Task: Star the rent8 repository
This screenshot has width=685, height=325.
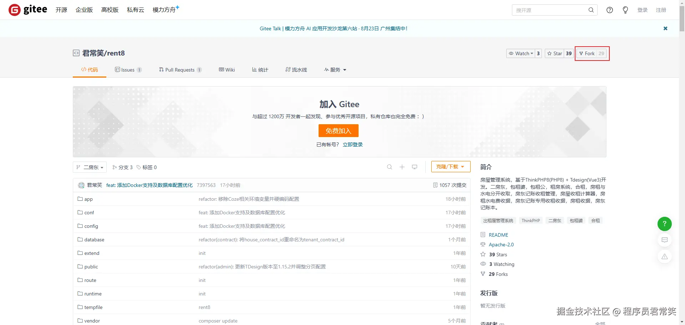Action: (554, 53)
